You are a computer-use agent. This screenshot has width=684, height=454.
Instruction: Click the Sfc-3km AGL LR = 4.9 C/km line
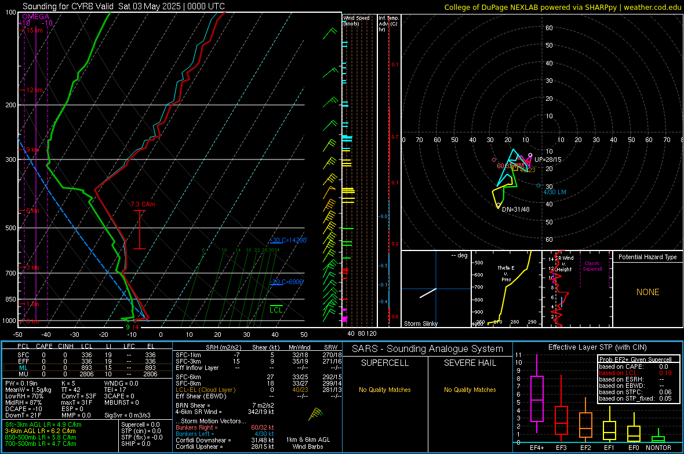43,424
